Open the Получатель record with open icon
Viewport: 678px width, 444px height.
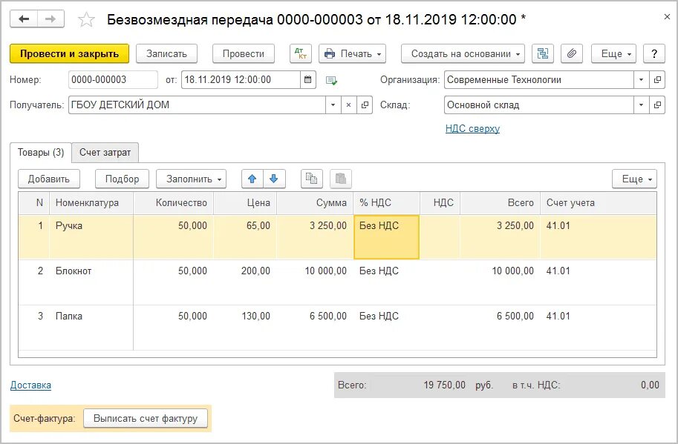coord(365,105)
